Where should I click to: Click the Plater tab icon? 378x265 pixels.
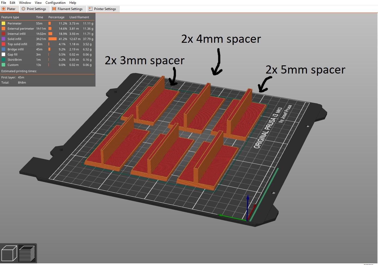tap(4, 9)
